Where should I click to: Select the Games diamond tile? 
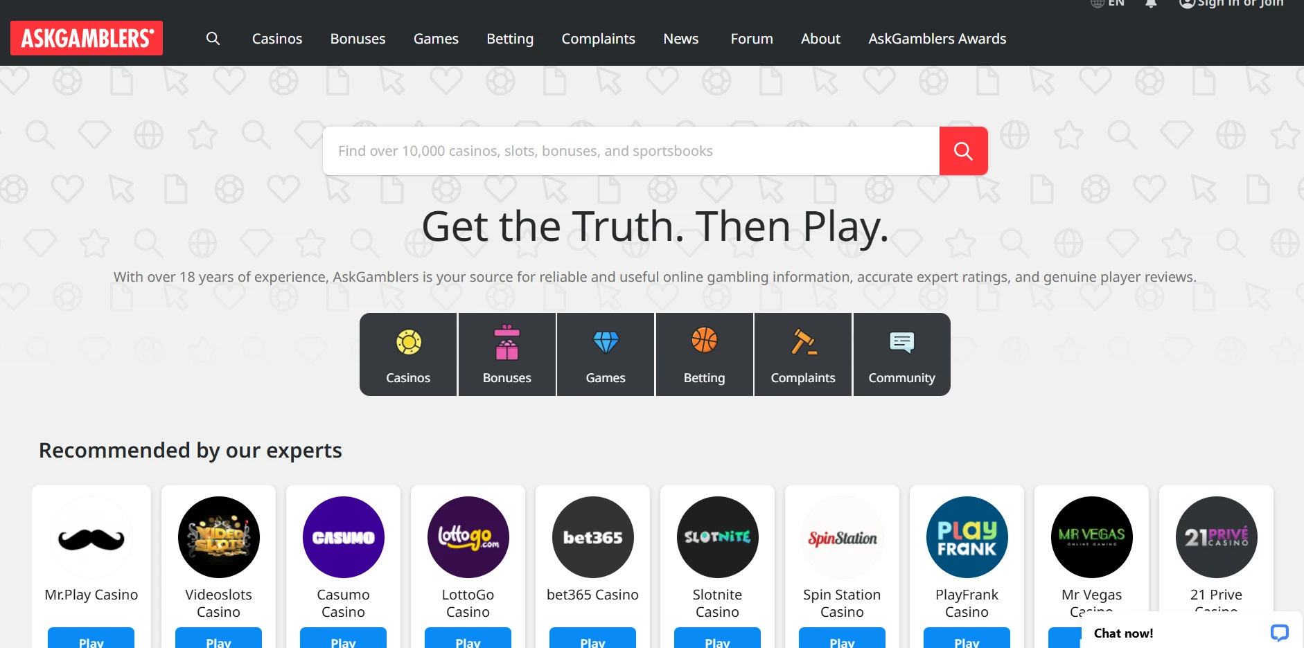click(606, 354)
